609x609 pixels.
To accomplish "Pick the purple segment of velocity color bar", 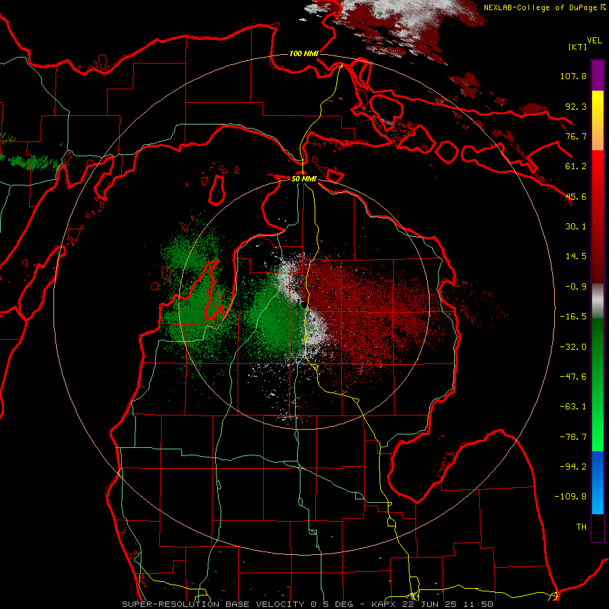I will 597,75.
